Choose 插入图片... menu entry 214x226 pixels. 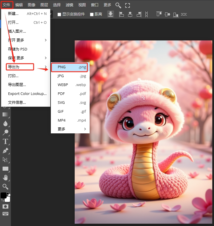point(26,31)
